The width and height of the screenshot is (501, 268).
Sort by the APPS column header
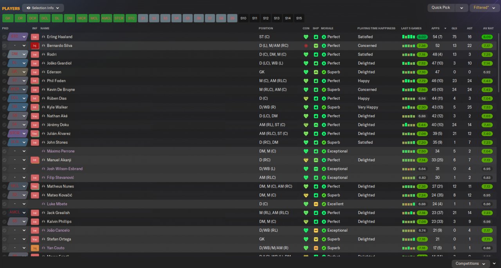(x=435, y=29)
